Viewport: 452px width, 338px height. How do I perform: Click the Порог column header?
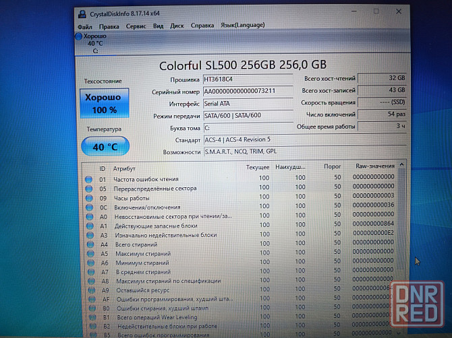[332, 166]
